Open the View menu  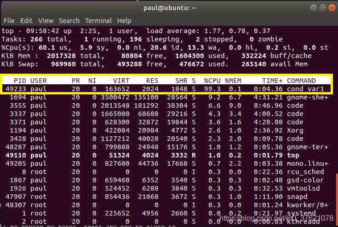[x=46, y=21]
